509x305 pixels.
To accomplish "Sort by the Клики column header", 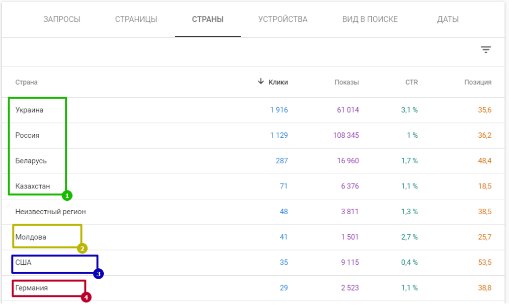I will coord(278,82).
